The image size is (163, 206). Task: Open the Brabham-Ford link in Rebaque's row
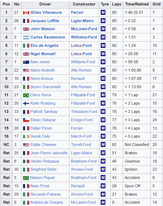click(x=84, y=161)
